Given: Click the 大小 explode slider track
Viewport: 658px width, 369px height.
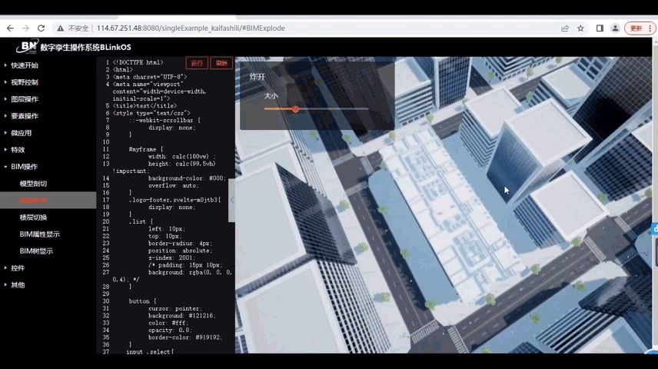Looking at the screenshot, I should tap(315, 109).
